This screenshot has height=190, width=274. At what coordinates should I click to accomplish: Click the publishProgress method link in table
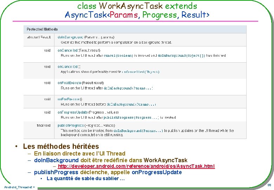pyautogui.click(x=71, y=126)
